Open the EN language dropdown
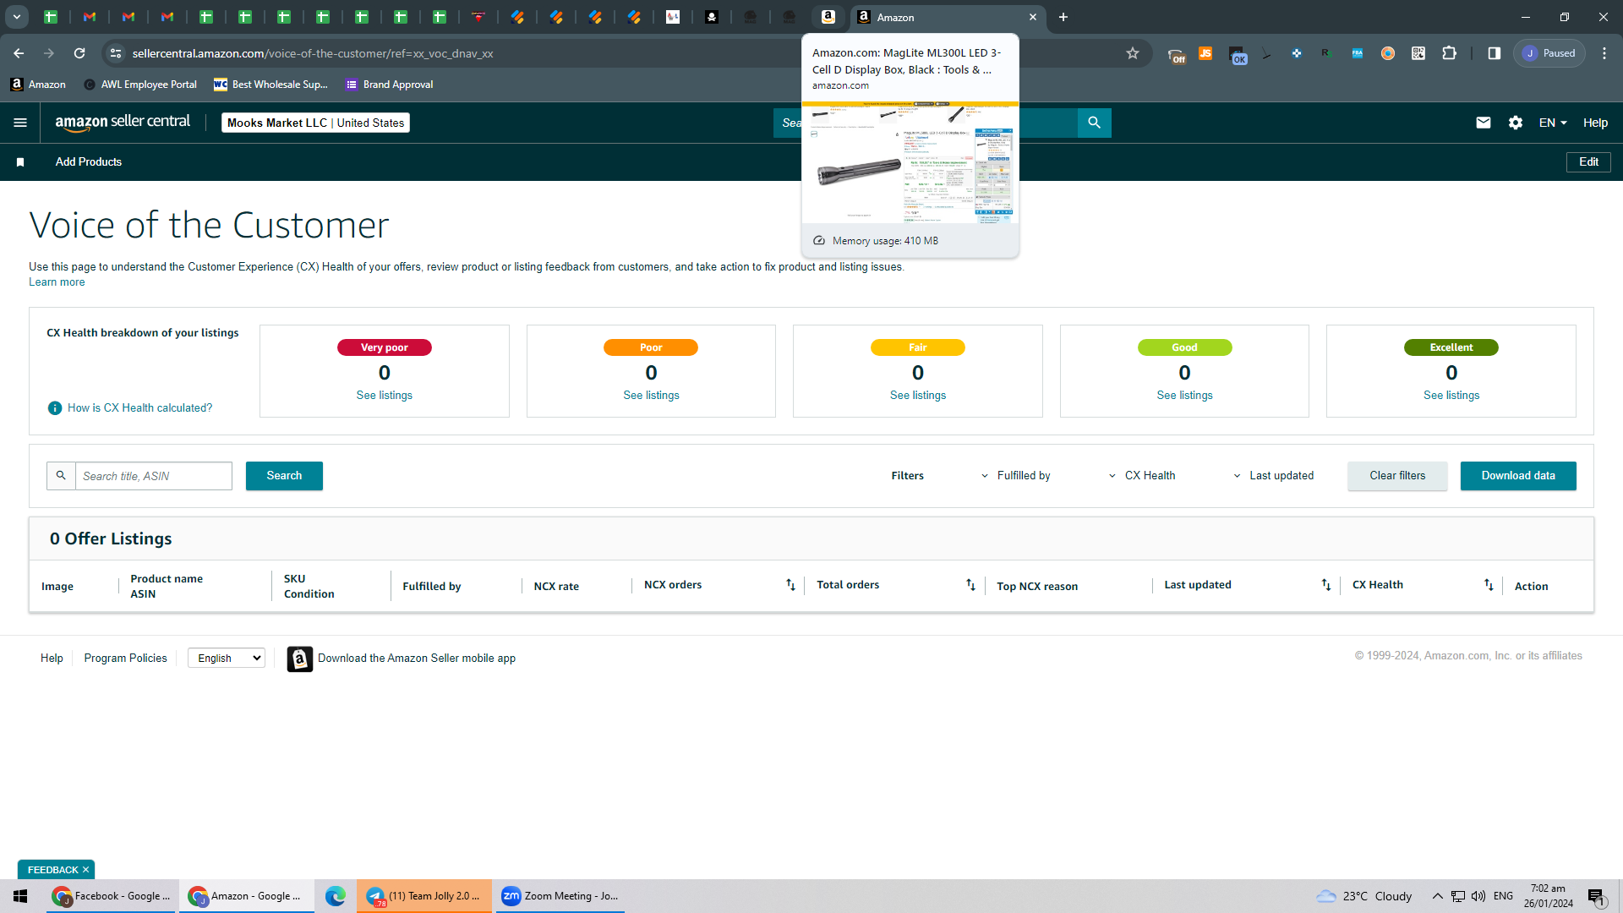This screenshot has width=1623, height=913. click(x=1553, y=123)
